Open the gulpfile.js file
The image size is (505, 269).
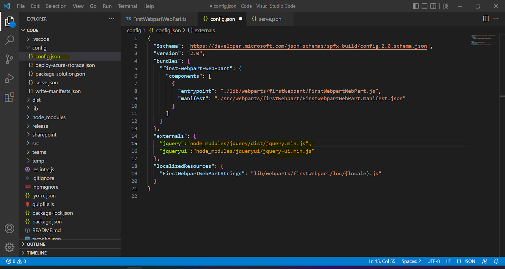(70, 204)
